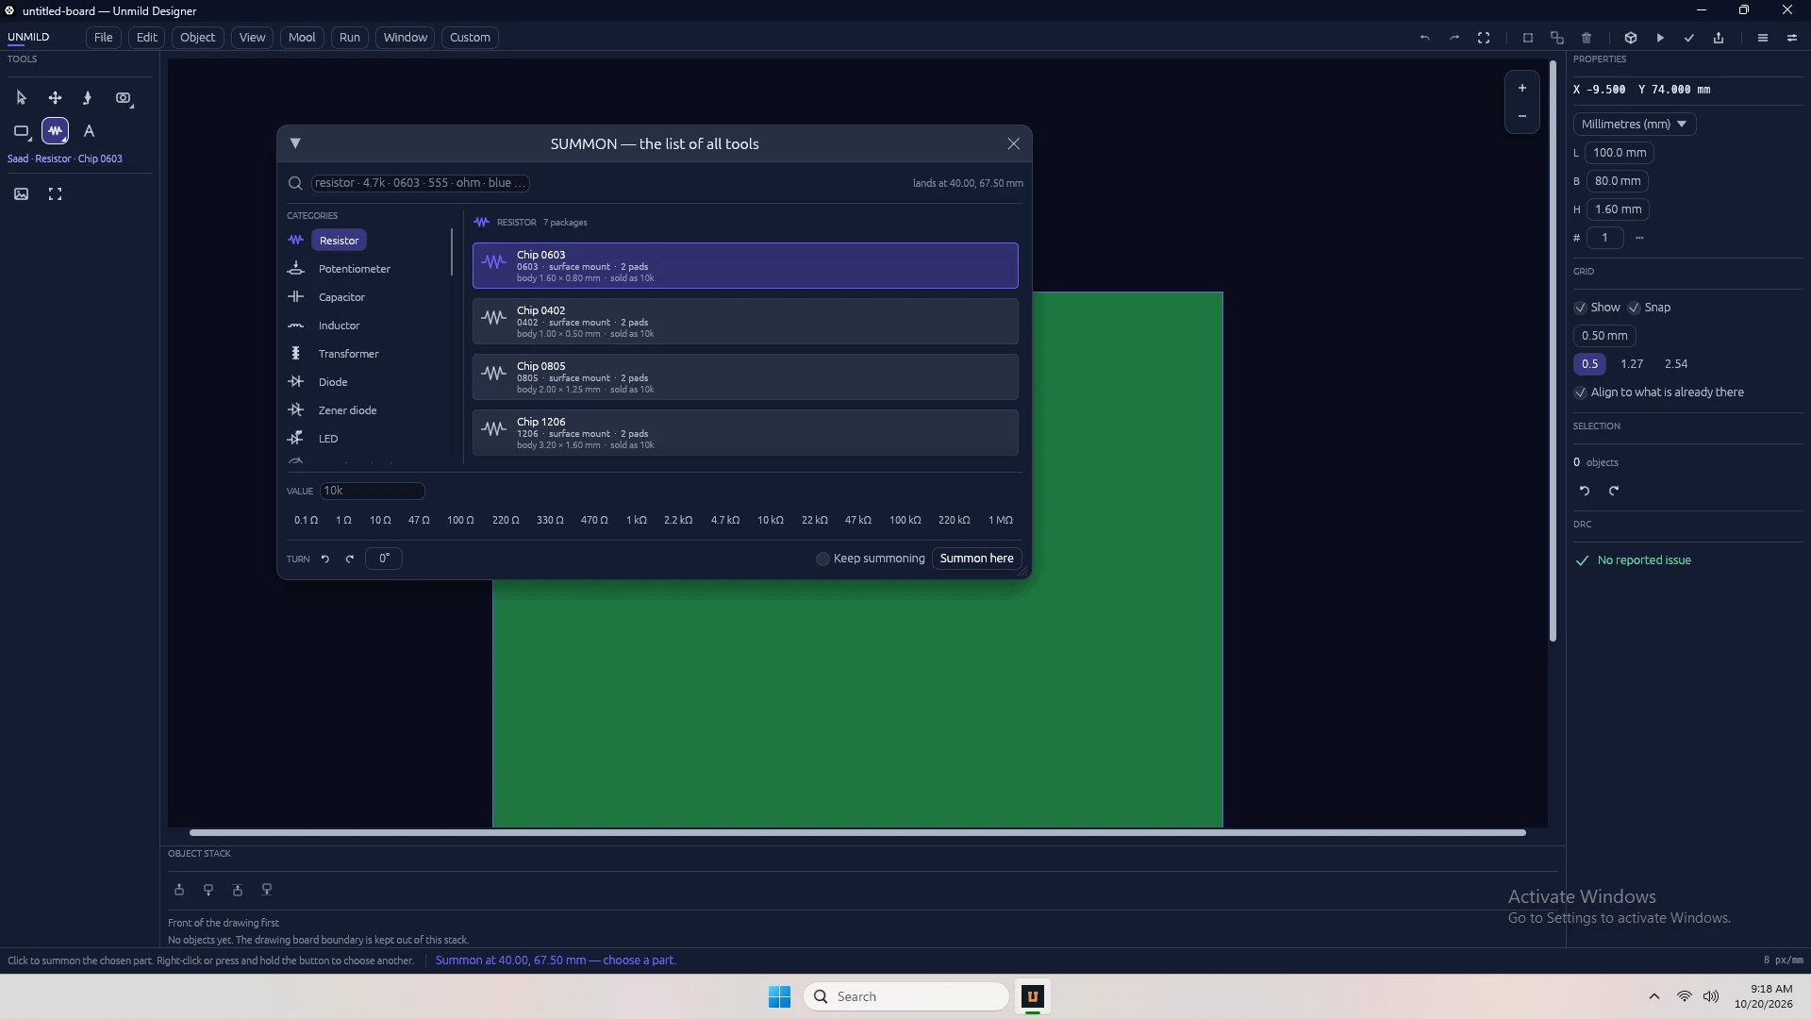Collapse the SUMMON dialog with triangle
The width and height of the screenshot is (1811, 1019).
(x=295, y=143)
